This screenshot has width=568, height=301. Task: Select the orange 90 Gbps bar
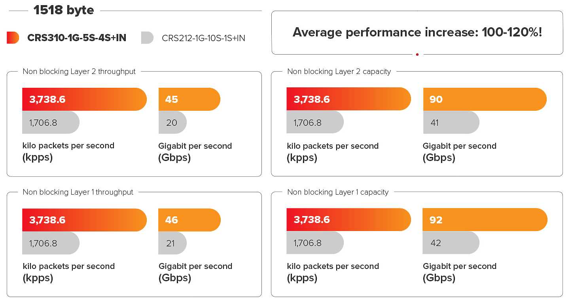[485, 99]
